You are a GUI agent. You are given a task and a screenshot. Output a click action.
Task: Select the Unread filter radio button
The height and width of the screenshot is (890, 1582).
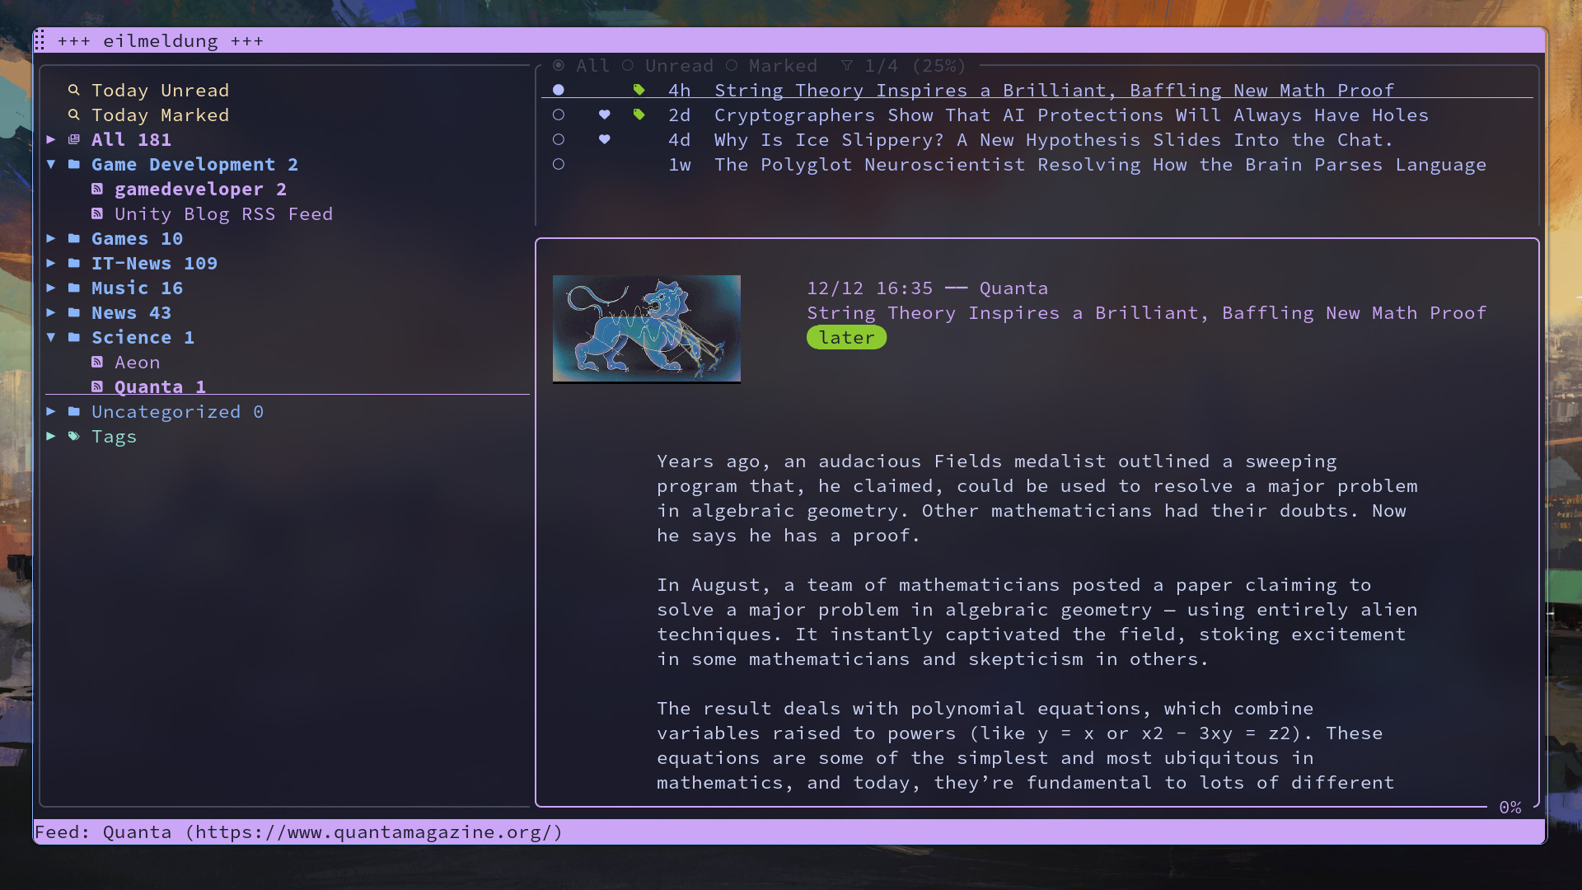click(x=628, y=65)
